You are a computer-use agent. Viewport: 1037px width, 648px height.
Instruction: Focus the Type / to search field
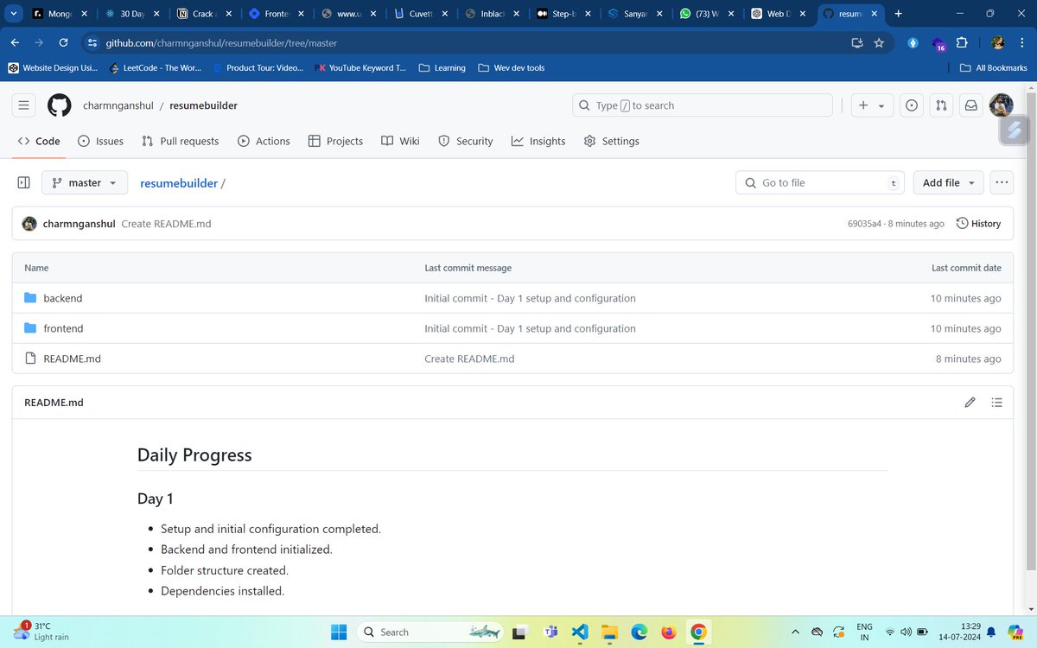[x=703, y=105]
